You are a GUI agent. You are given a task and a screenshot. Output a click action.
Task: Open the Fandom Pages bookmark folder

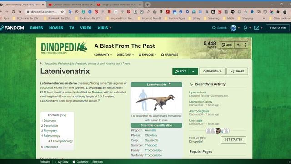coord(175,18)
